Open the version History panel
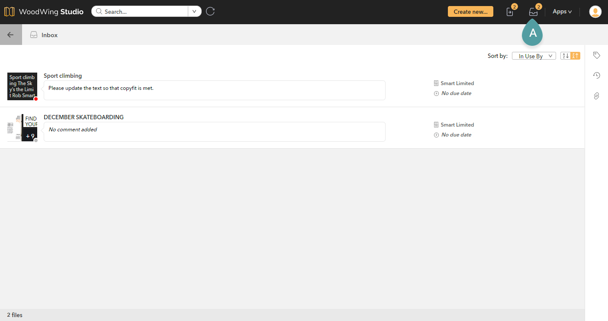 (x=596, y=75)
